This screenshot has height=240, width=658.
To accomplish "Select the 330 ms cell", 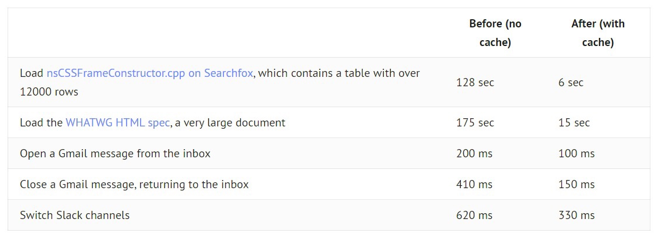I will (x=576, y=216).
